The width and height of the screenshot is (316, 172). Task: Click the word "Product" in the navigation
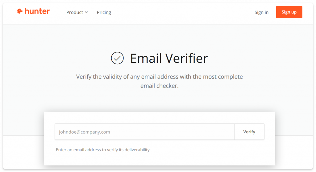point(75,12)
